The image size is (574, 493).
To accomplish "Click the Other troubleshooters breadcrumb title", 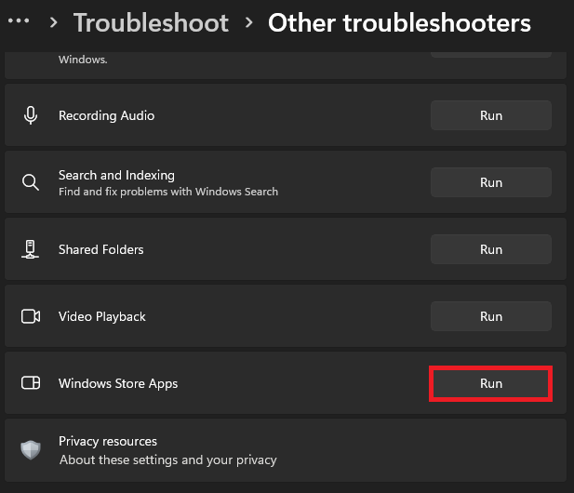I will (x=399, y=22).
